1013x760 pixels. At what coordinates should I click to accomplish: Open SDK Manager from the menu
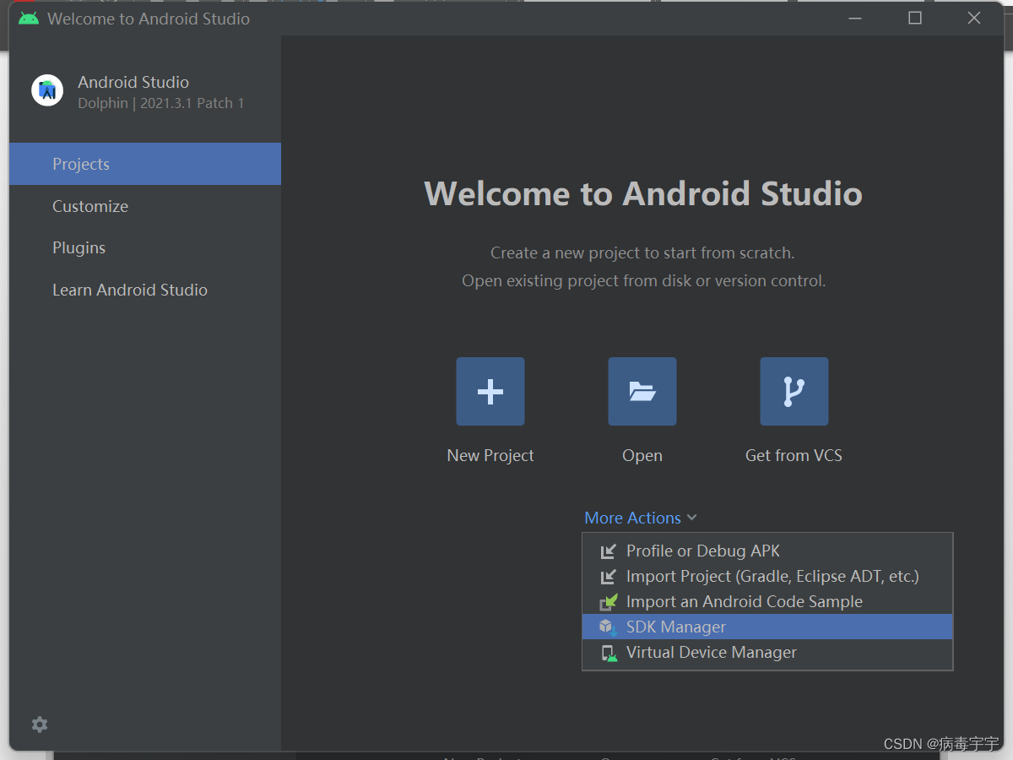767,627
